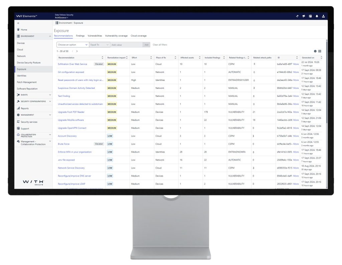The width and height of the screenshot is (342, 265).
Task: Open the megaphone announcements icon
Action: (x=304, y=16)
